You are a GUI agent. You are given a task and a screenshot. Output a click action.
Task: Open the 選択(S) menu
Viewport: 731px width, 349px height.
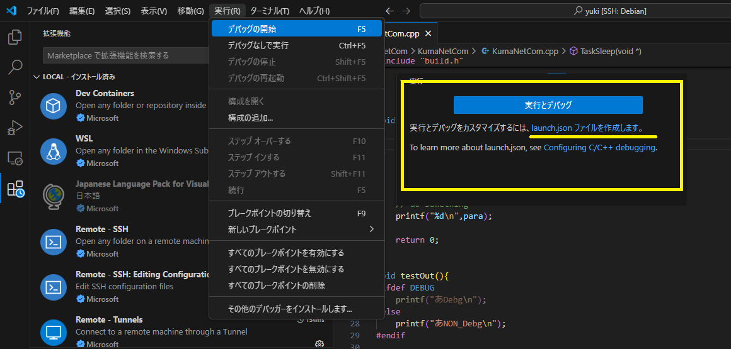click(x=118, y=11)
